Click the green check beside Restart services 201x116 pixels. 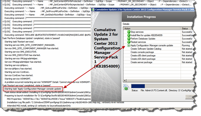[129, 42]
